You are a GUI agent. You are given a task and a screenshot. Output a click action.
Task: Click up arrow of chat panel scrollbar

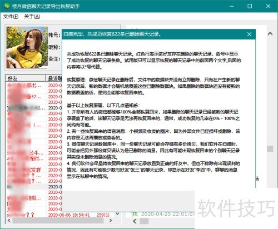[x=270, y=34]
